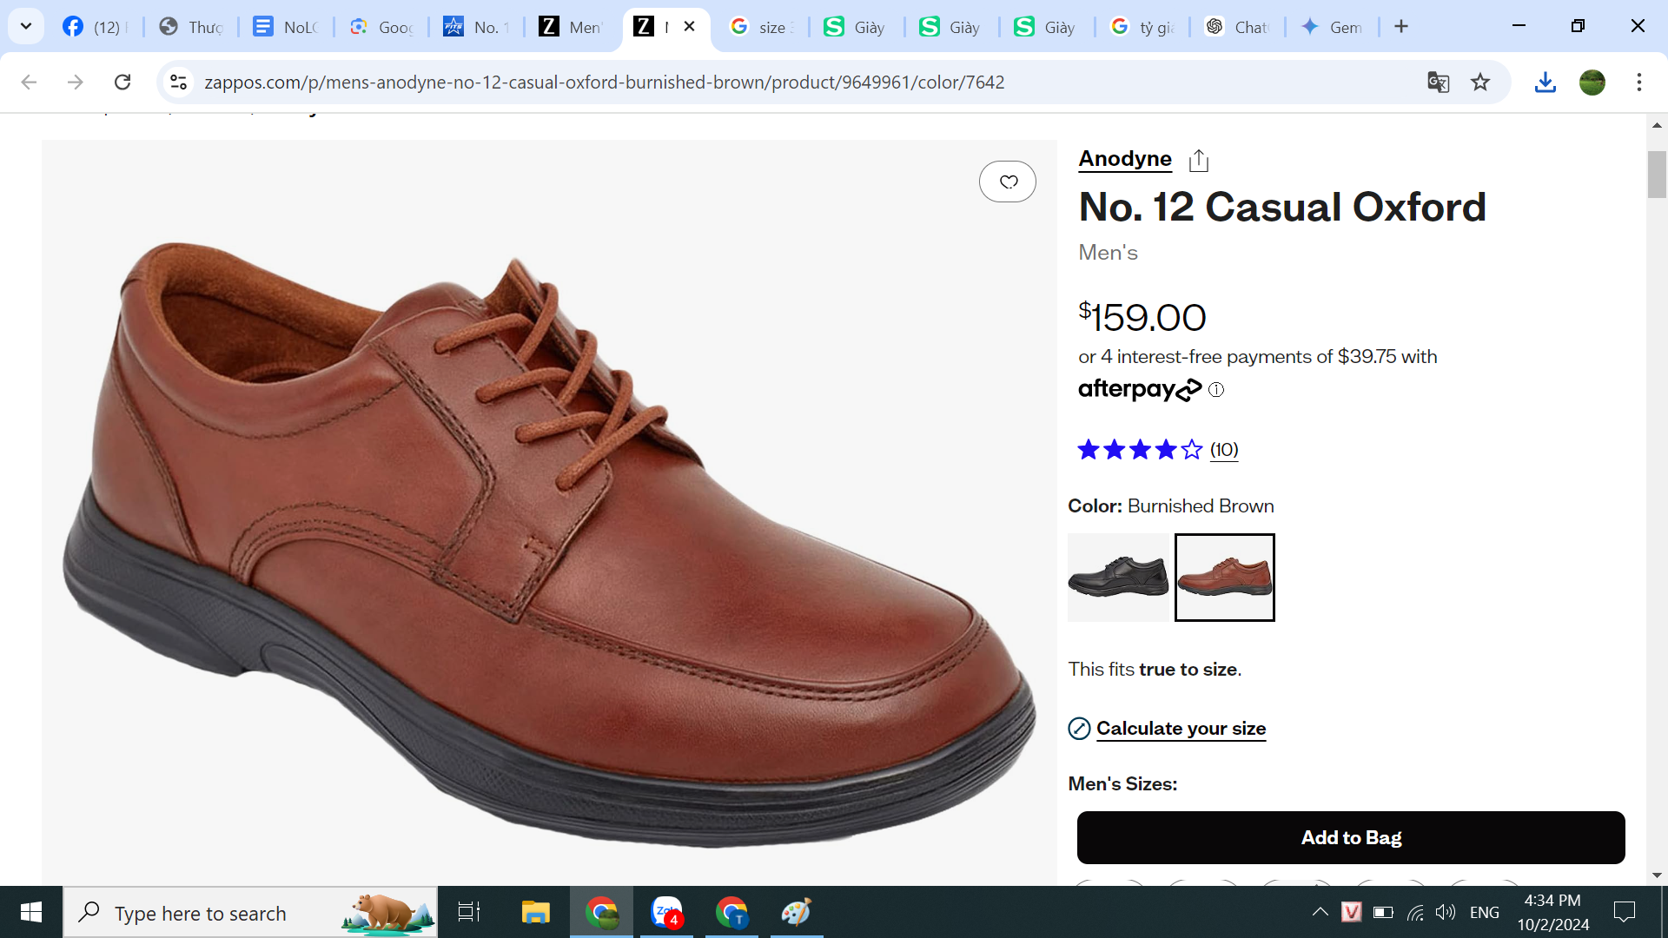
Task: Show hidden icons in the system tray
Action: click(x=1320, y=912)
